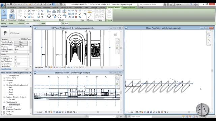Click the walkthrough footprints type icon
This screenshot has width=216, height=121.
[5, 33]
